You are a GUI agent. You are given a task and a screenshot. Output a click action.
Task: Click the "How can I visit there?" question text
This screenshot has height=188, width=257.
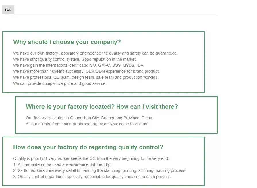(x=147, y=107)
